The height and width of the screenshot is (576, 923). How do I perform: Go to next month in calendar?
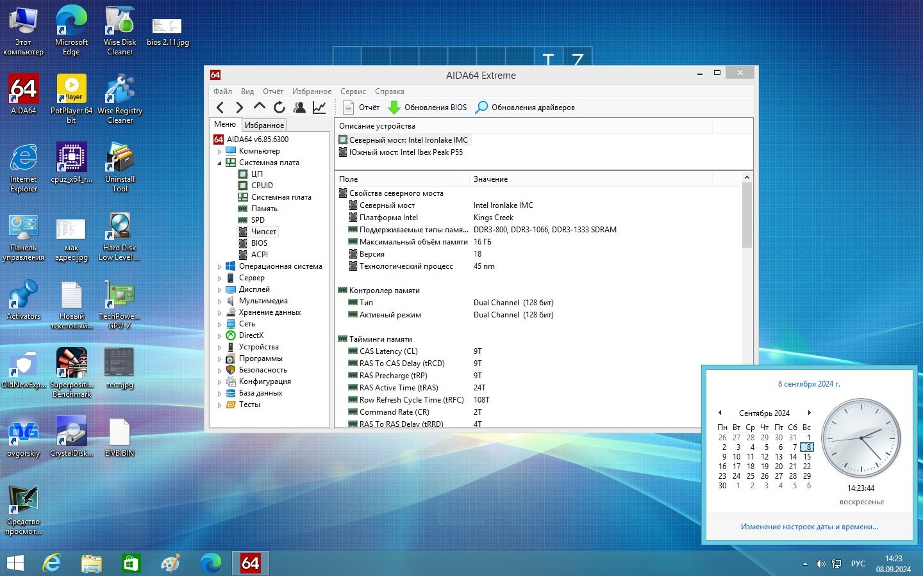tap(810, 413)
